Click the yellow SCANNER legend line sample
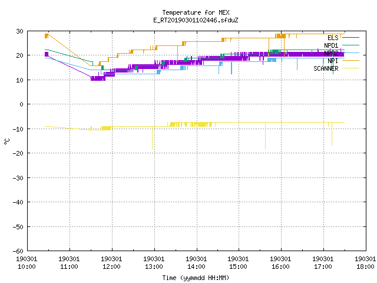 click(350, 68)
